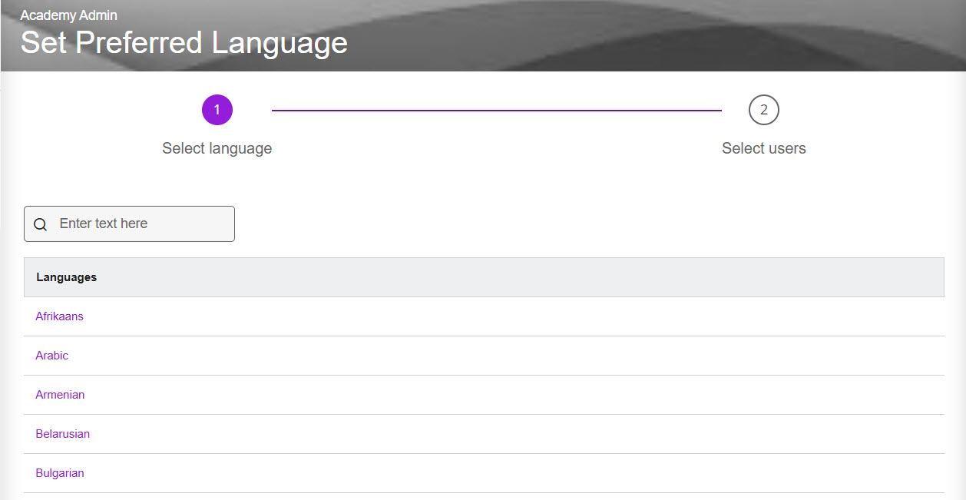Select Afrikaans language link

59,316
